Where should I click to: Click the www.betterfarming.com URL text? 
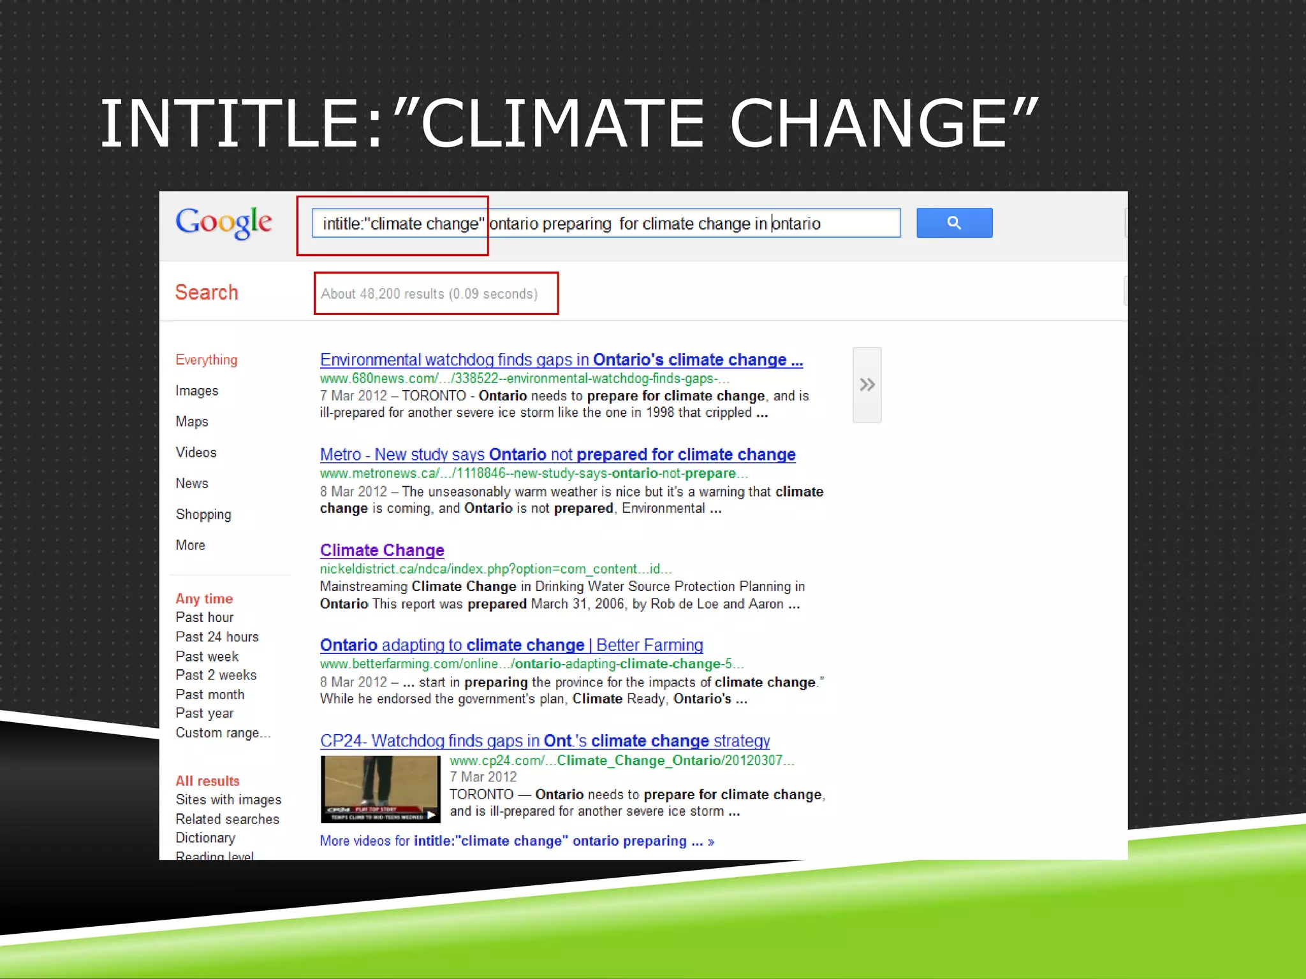click(531, 664)
